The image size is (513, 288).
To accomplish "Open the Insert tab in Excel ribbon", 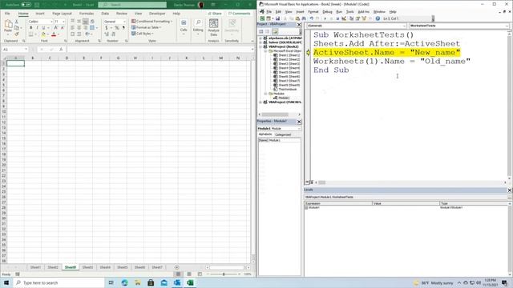I will pos(39,14).
